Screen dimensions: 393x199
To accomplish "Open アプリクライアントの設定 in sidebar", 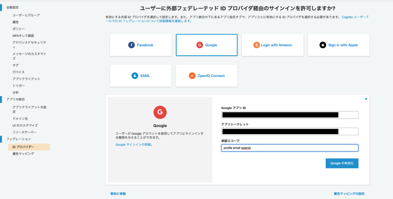I will (x=29, y=109).
